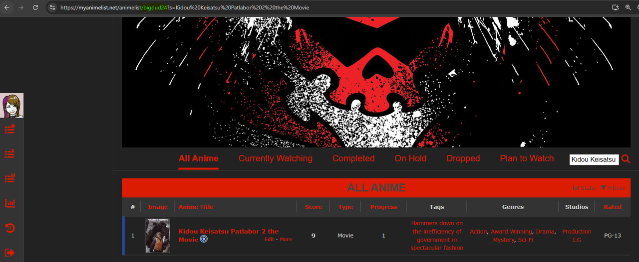Screen dimensions: 639x262
Task: Click the score value 9
Action: [x=314, y=236]
